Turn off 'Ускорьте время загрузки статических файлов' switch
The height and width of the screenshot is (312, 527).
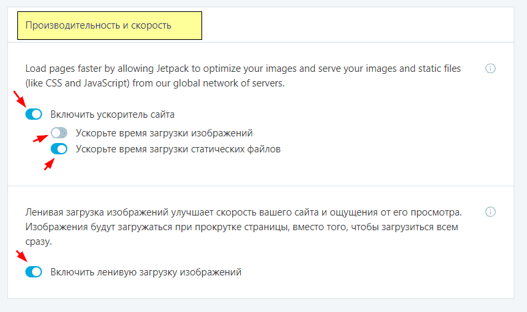[x=59, y=149]
